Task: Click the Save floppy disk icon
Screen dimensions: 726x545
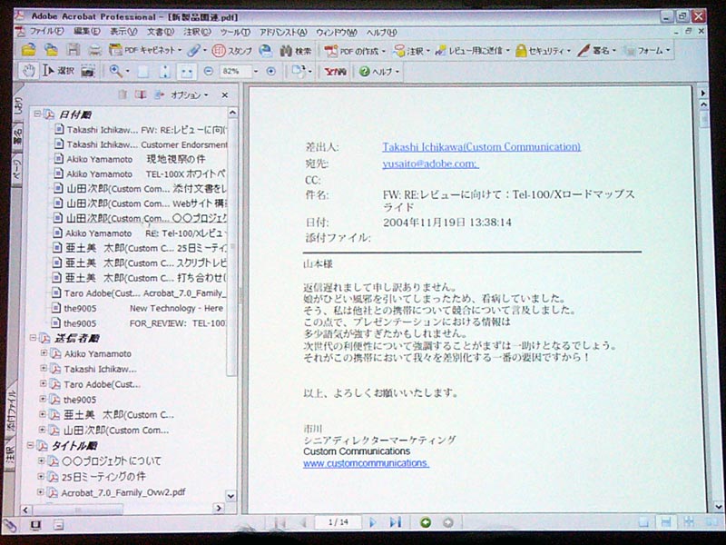Action: pos(74,50)
